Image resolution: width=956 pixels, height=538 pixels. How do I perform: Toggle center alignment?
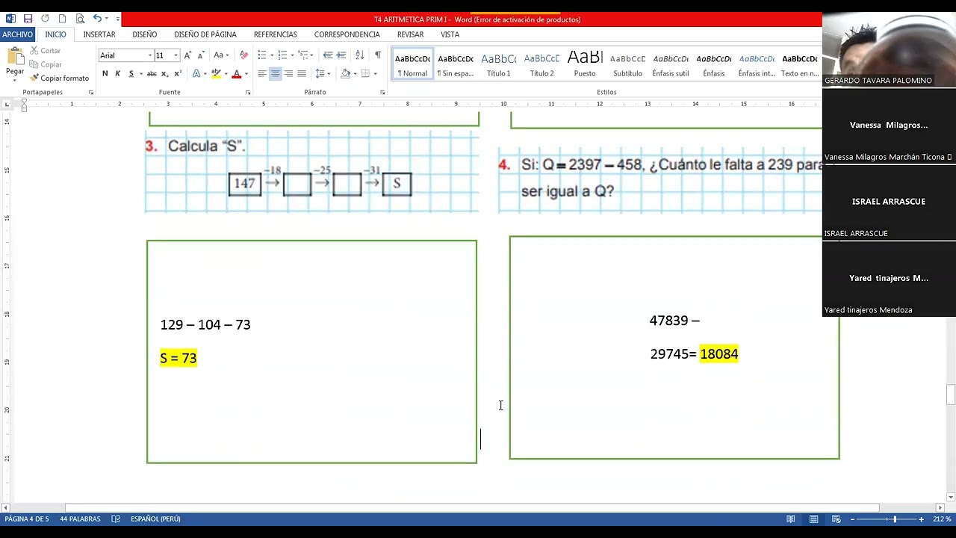(x=275, y=73)
